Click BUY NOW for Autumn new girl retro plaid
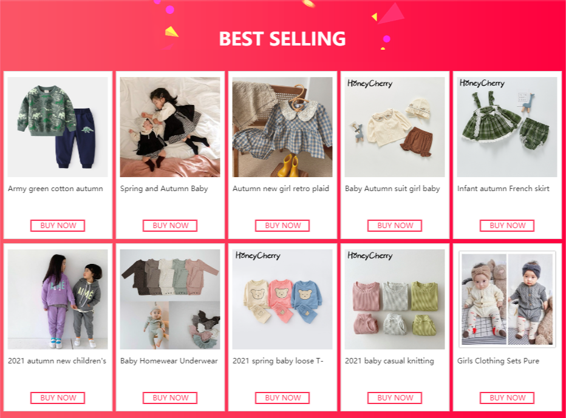Viewport: 566px width, 418px height. click(x=282, y=226)
